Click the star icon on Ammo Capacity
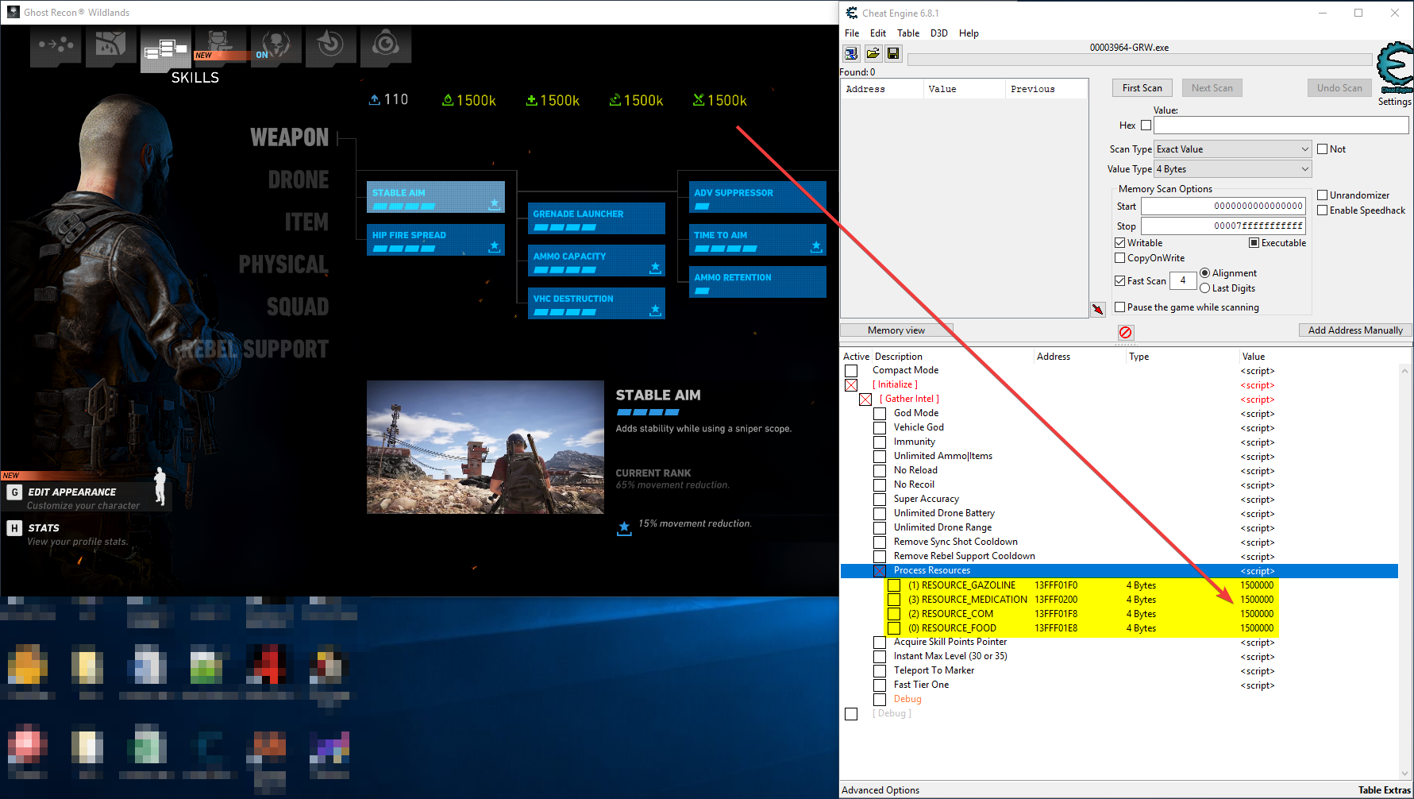The width and height of the screenshot is (1414, 799). 655,268
